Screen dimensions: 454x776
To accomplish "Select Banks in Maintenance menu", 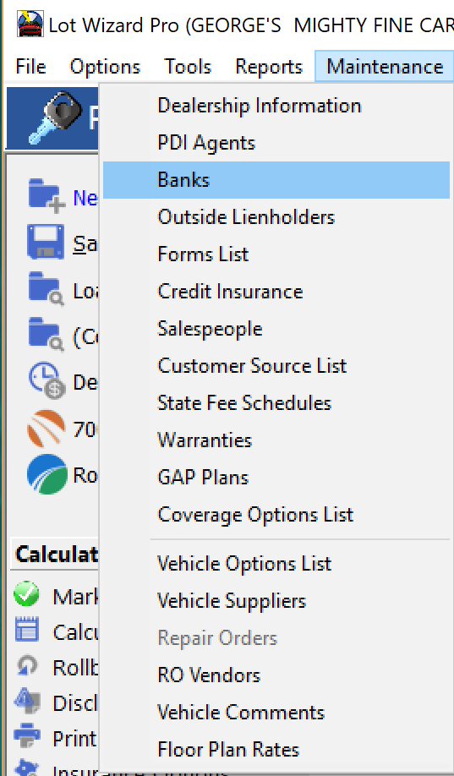I will [276, 180].
